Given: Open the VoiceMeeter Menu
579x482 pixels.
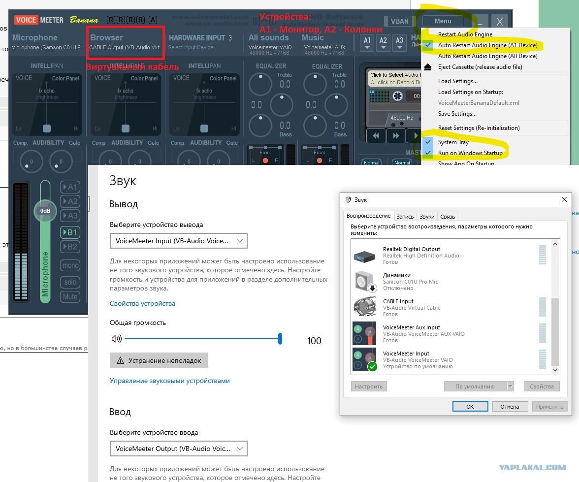Looking at the screenshot, I should pos(443,21).
